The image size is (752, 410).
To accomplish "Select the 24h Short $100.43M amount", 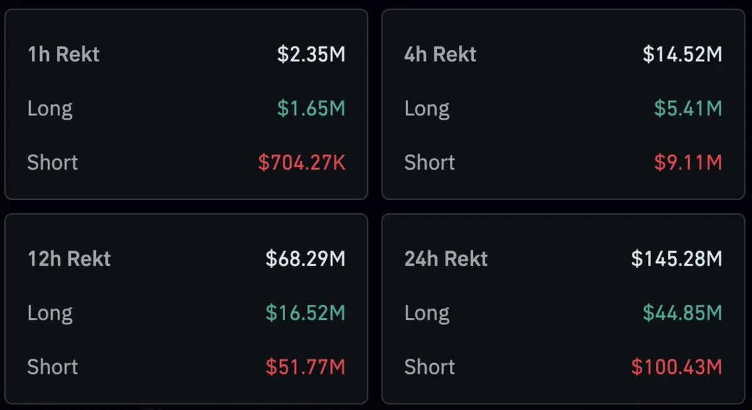I will point(677,367).
